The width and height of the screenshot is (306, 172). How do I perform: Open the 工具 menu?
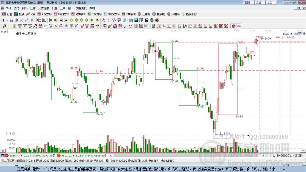pyautogui.click(x=62, y=8)
